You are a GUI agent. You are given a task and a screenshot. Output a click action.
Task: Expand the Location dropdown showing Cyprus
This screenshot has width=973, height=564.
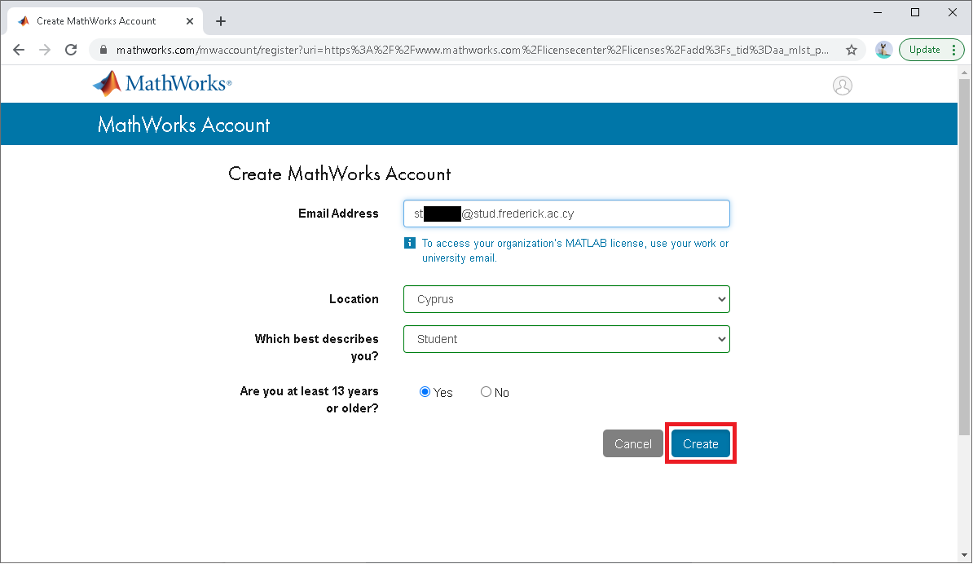566,299
